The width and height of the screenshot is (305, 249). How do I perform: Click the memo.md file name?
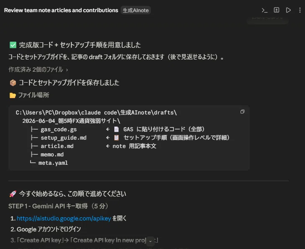tap(52, 155)
